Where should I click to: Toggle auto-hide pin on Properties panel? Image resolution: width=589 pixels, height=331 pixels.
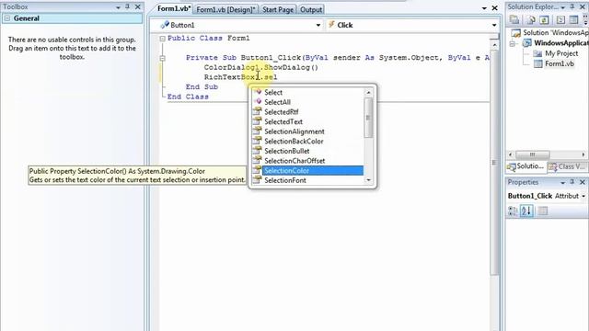pyautogui.click(x=572, y=182)
